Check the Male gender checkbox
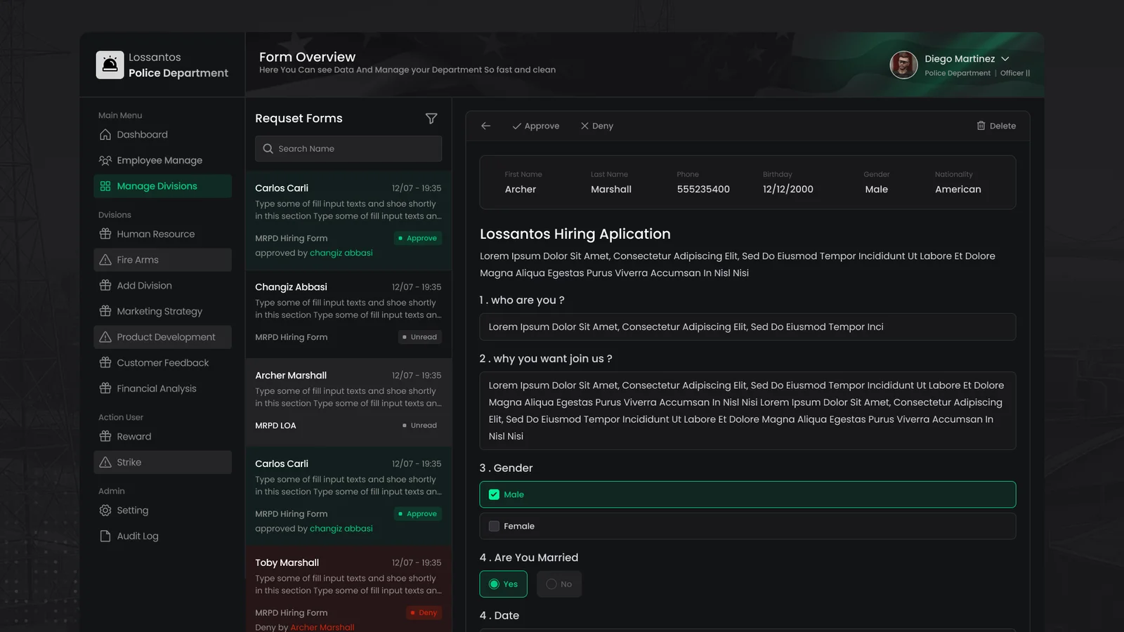This screenshot has height=632, width=1124. point(494,494)
